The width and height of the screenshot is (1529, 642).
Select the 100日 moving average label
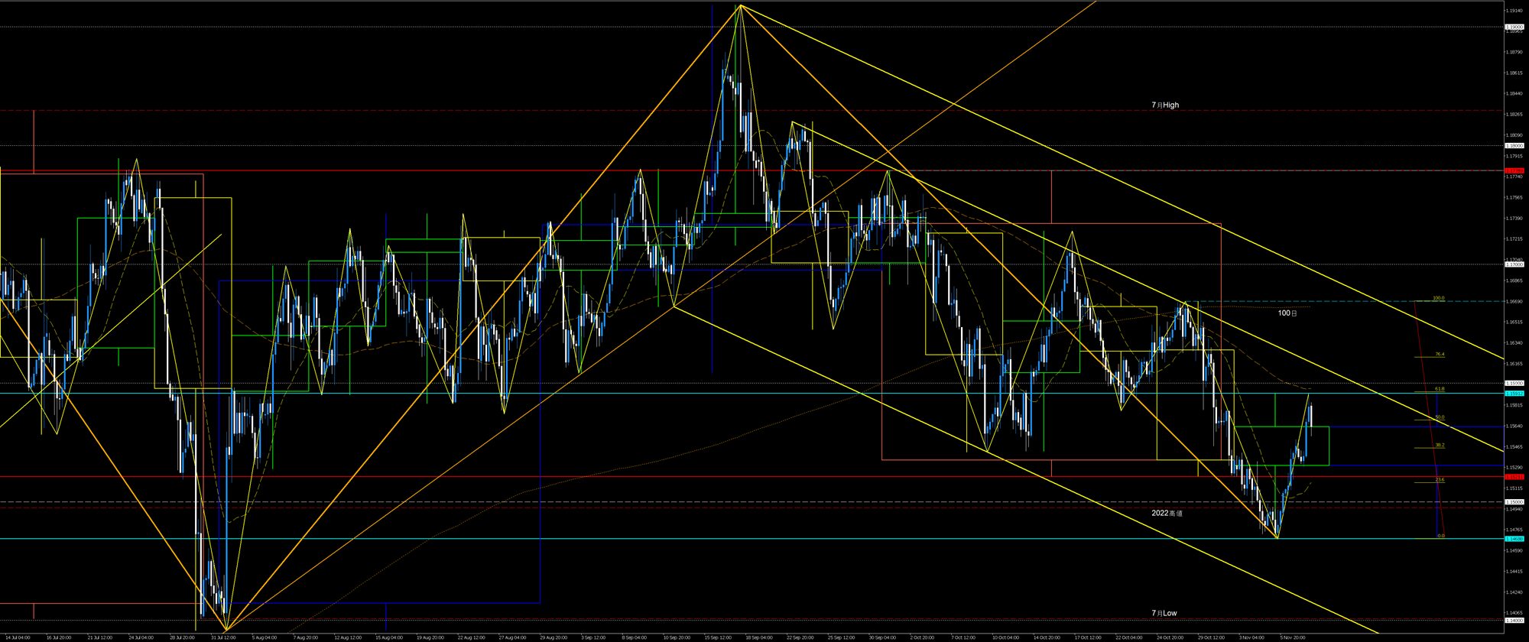pos(1287,313)
